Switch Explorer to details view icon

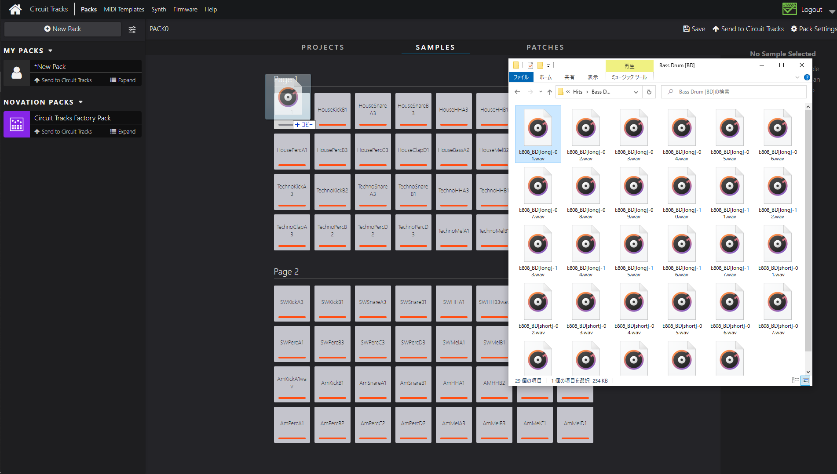(796, 380)
